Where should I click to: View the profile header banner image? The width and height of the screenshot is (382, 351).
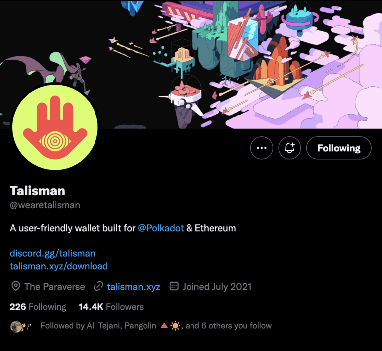[x=191, y=64]
